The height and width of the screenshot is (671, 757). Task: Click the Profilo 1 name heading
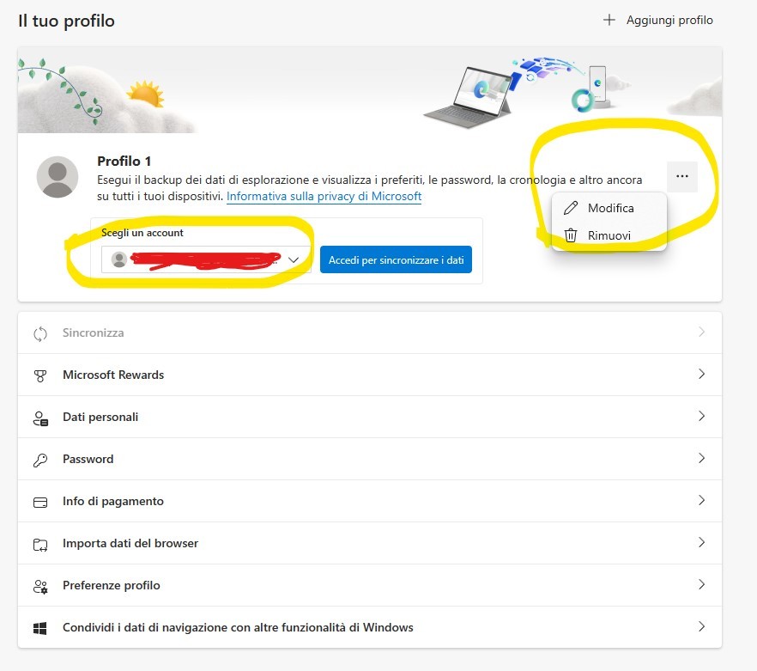pos(124,161)
